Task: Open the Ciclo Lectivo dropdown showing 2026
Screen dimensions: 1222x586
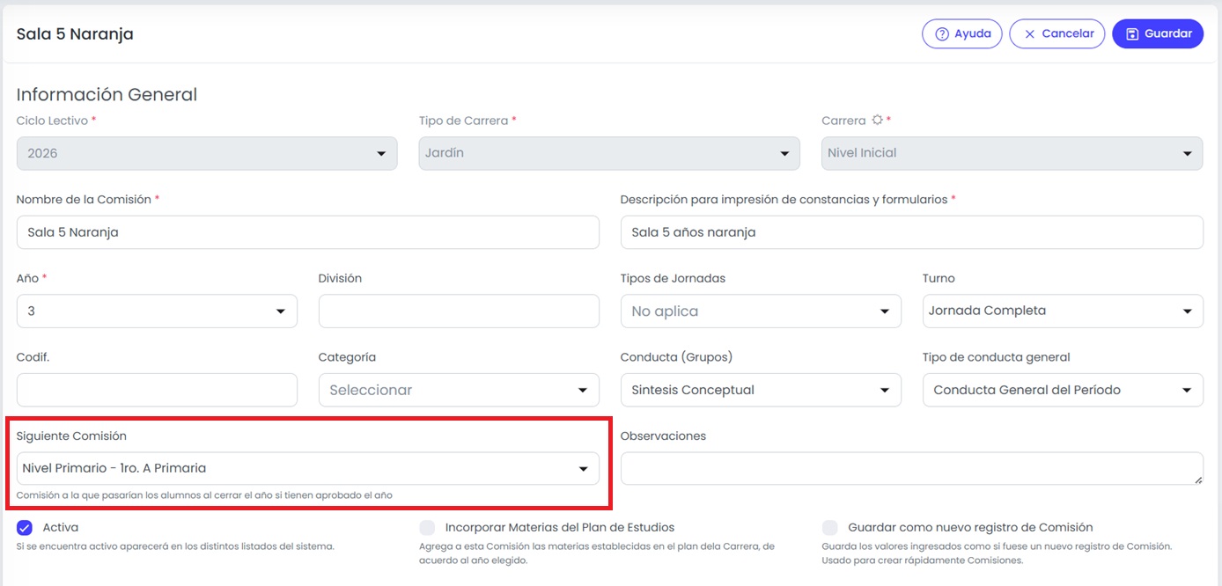Action: click(x=207, y=153)
